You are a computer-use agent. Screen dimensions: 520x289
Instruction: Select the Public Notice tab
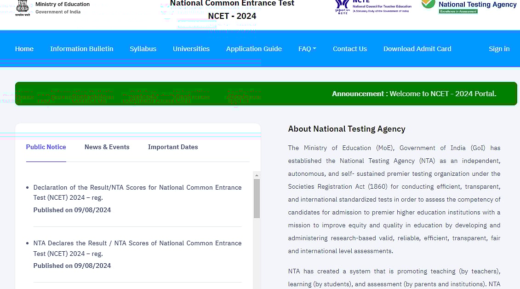coord(46,147)
